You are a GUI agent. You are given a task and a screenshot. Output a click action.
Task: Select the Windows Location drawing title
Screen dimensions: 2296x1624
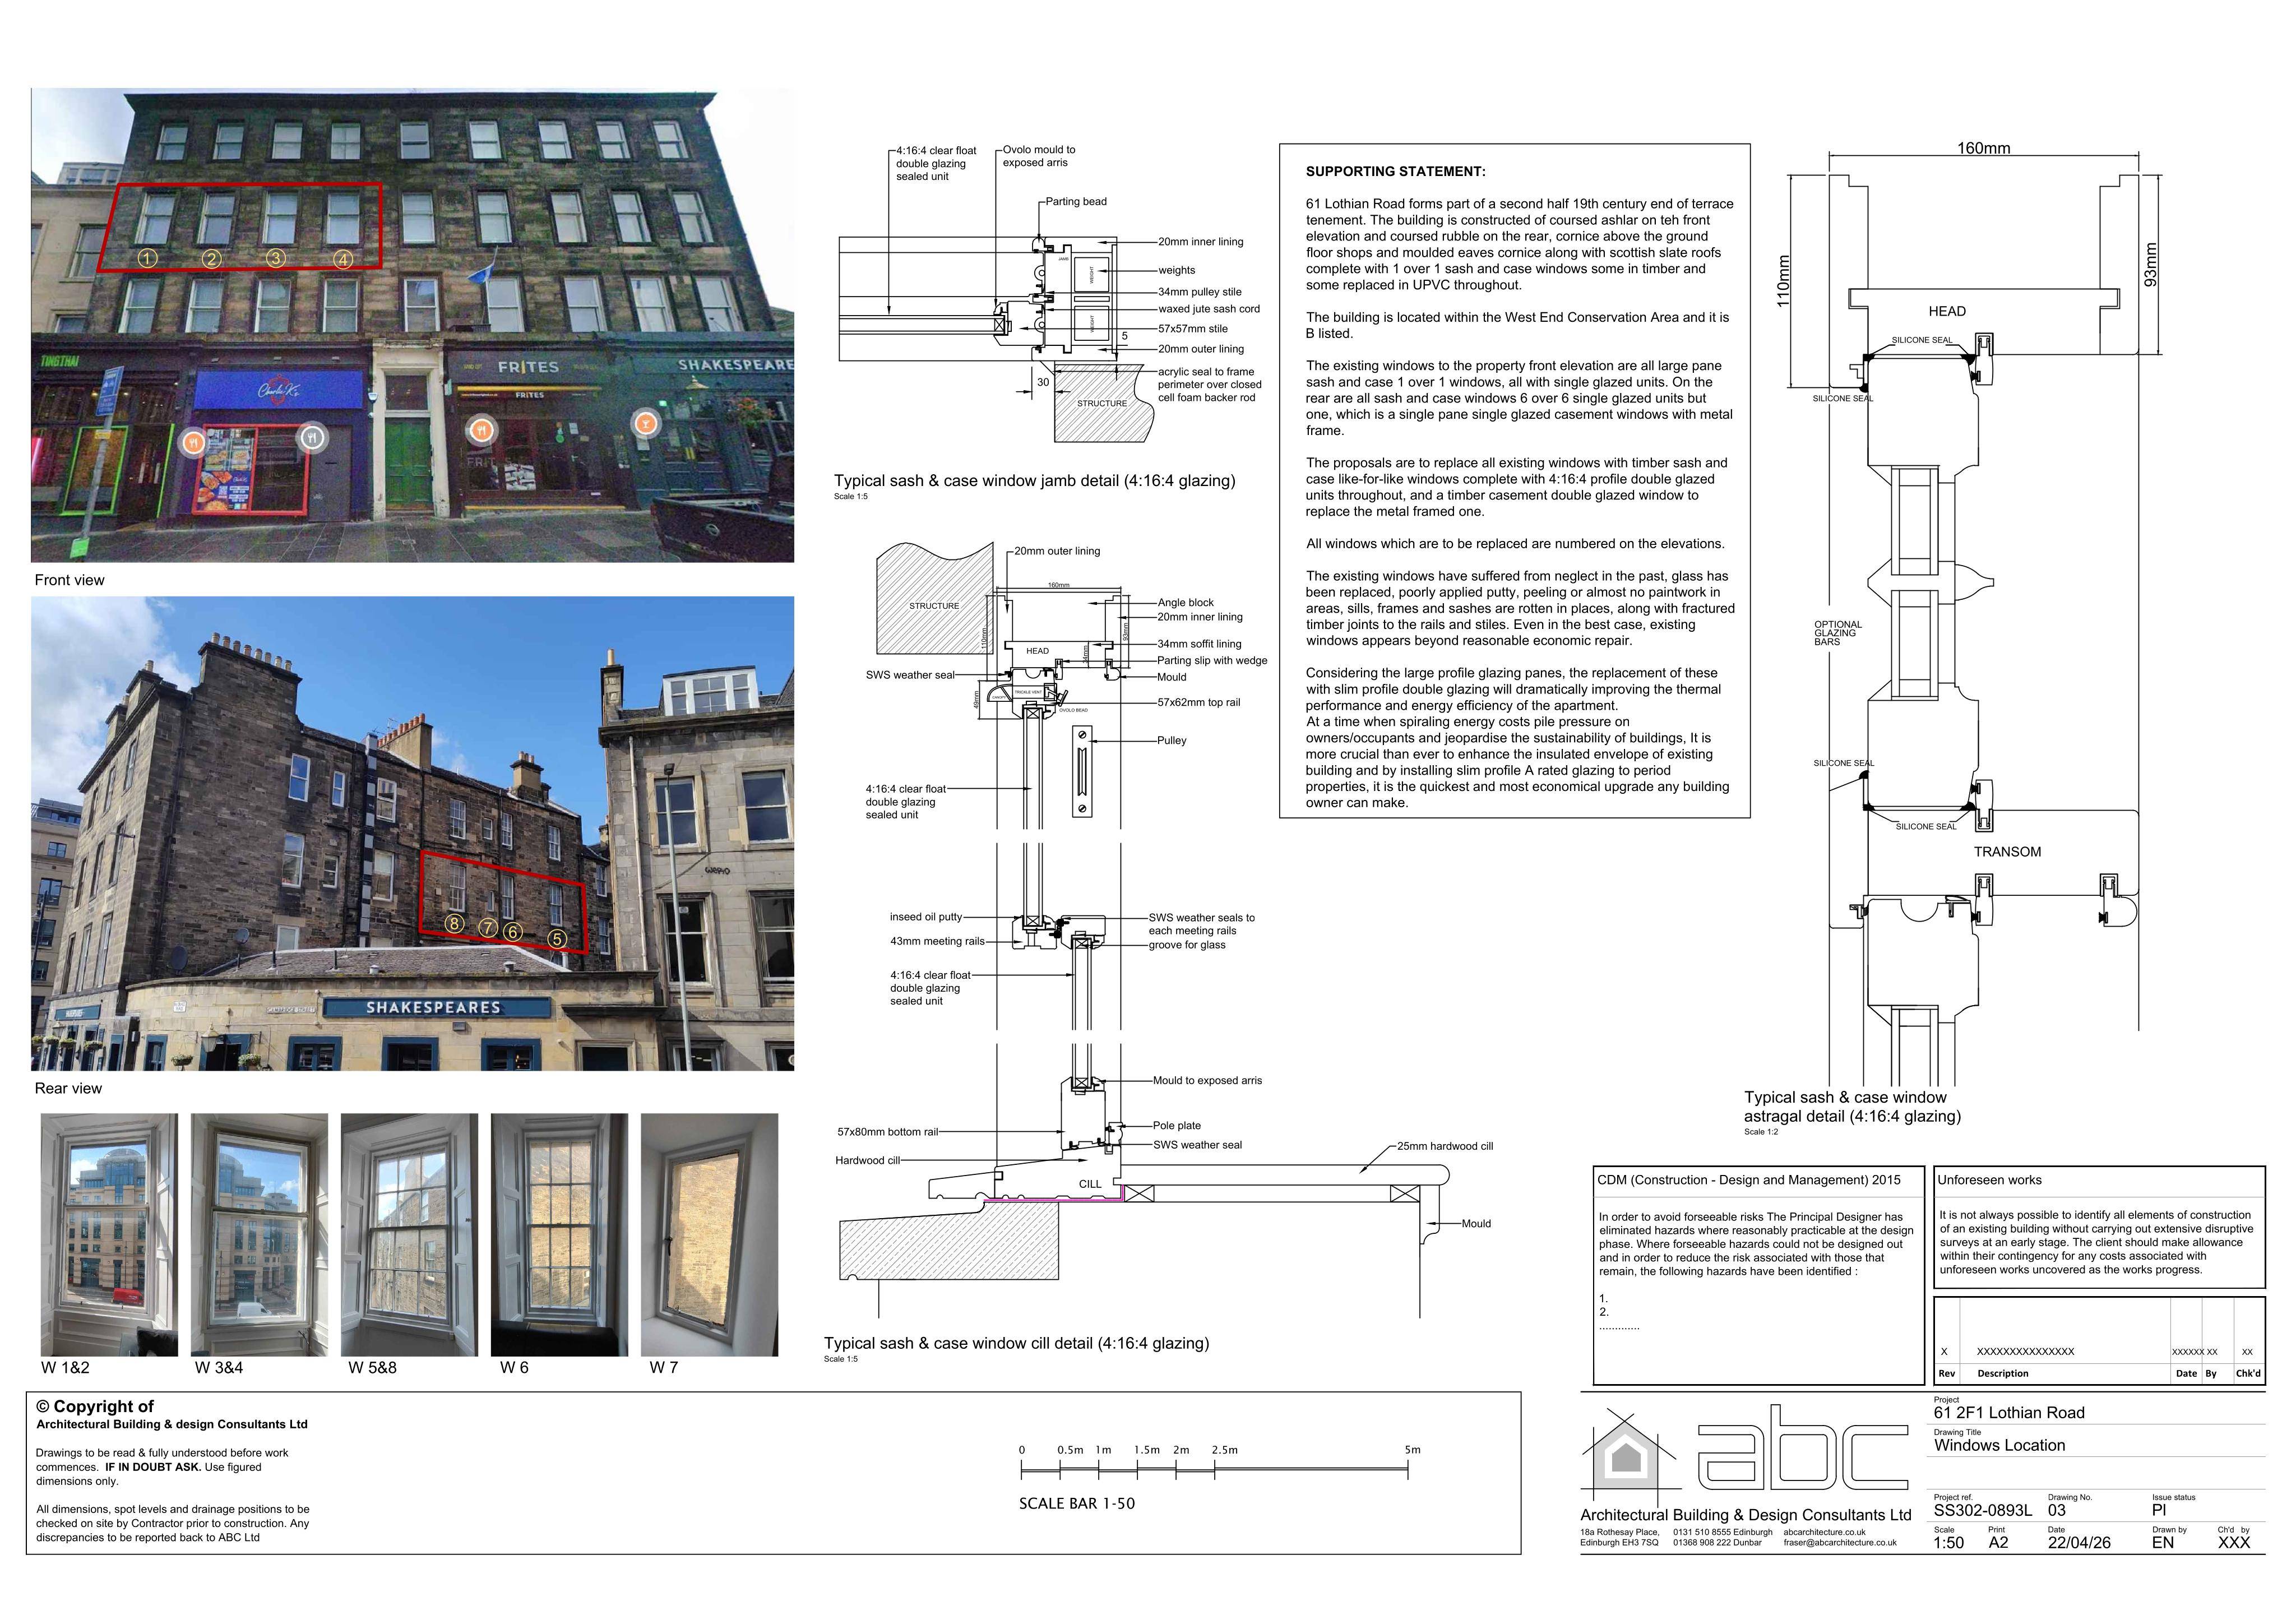tap(1999, 1445)
